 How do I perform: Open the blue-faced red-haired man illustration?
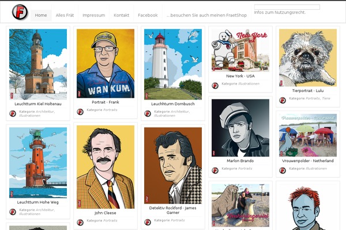[308, 207]
